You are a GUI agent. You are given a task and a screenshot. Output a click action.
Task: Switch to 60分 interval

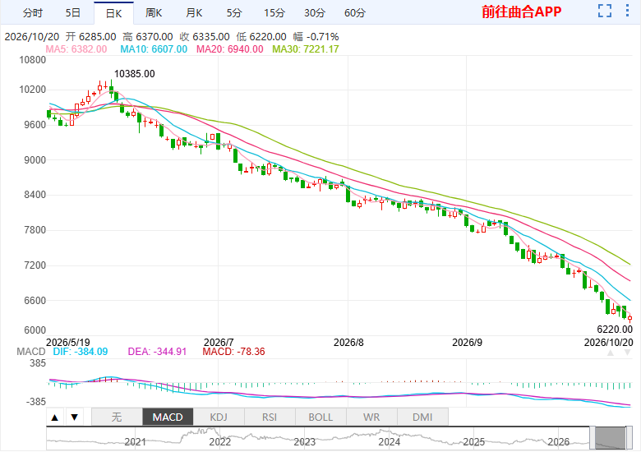point(355,13)
